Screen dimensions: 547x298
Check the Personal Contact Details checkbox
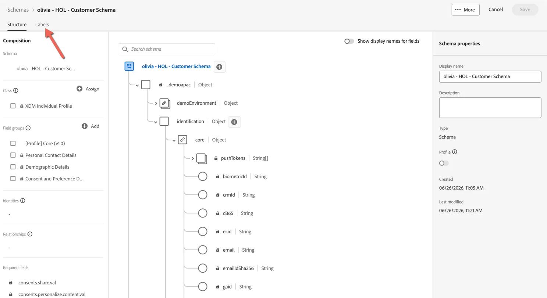tap(13, 155)
